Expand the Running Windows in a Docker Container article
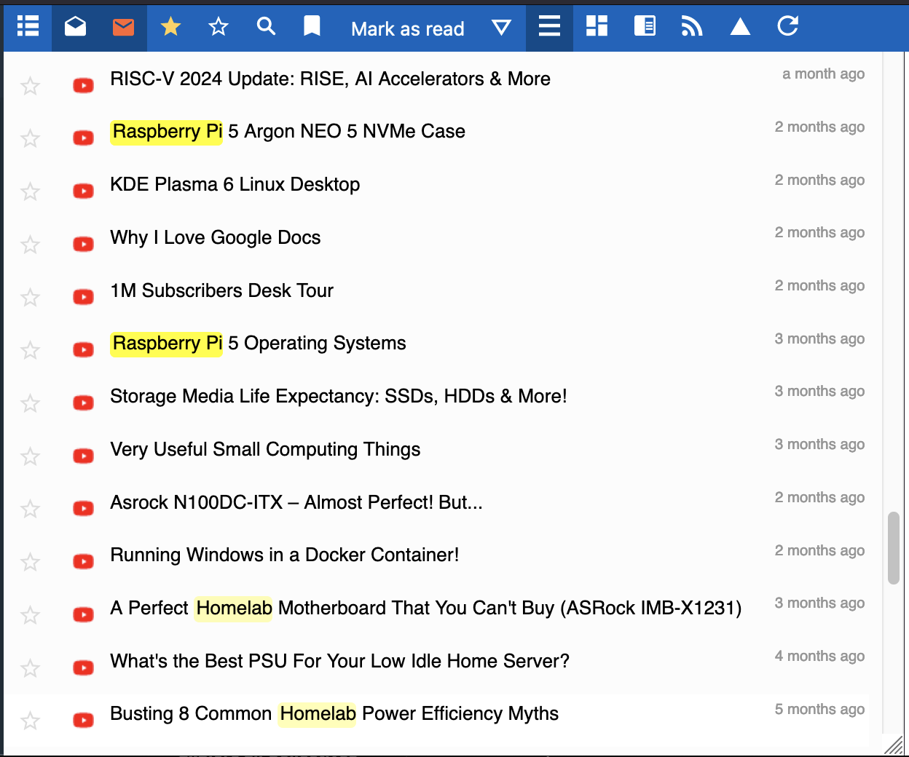 [x=284, y=555]
